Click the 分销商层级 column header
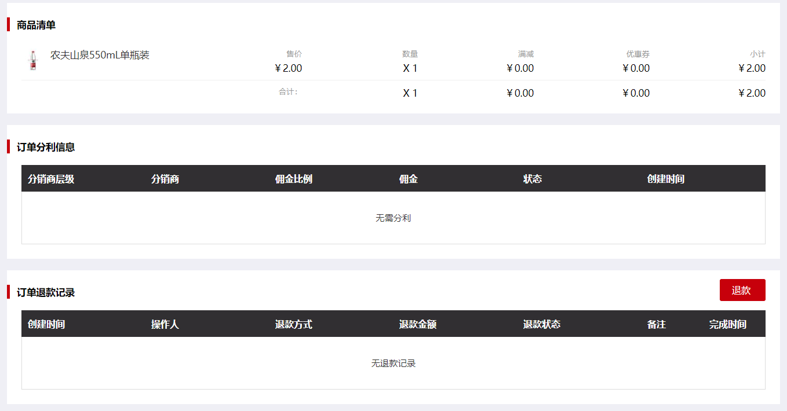This screenshot has width=787, height=411. 51,179
